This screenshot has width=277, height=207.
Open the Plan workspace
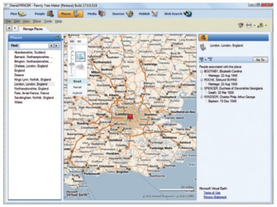18,14
